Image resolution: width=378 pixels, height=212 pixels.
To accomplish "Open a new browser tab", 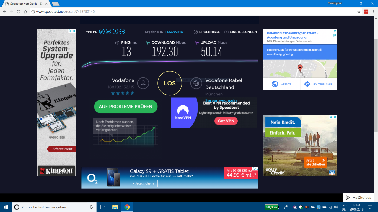I will click(55, 4).
